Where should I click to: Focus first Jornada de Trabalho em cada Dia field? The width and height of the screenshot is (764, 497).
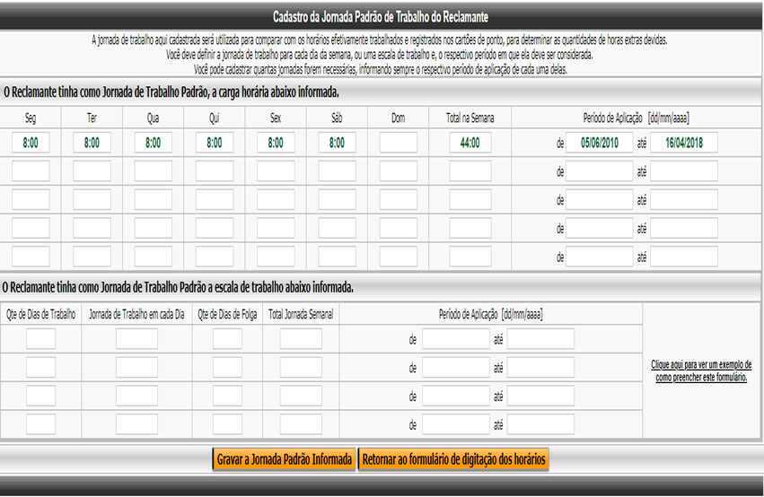136,339
